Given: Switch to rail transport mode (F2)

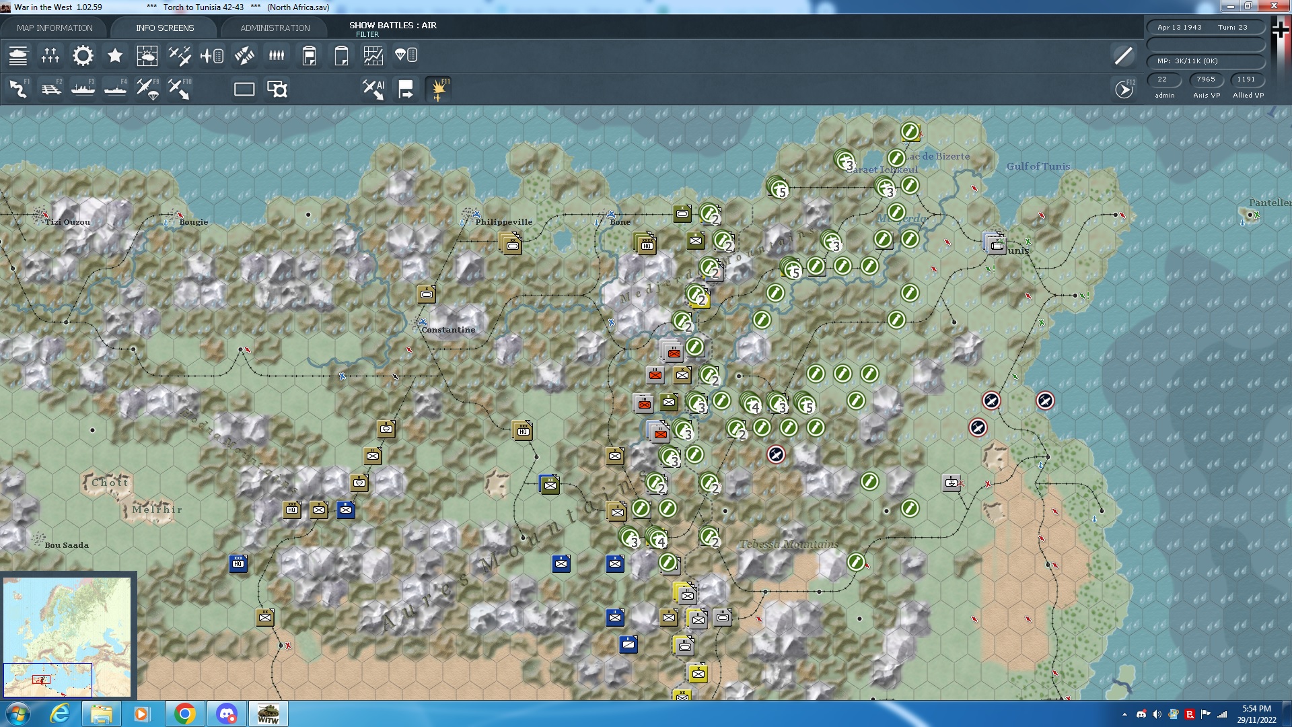Looking at the screenshot, I should point(50,88).
